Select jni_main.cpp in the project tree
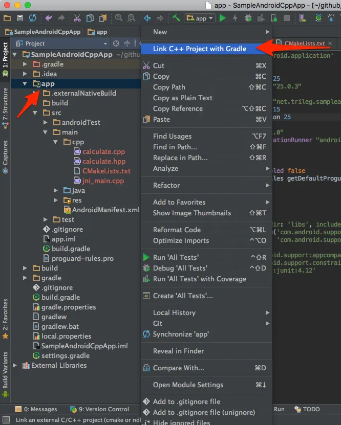This screenshot has height=425, width=341. coord(103,181)
